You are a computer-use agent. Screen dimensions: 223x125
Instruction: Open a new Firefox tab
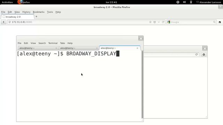36,17
